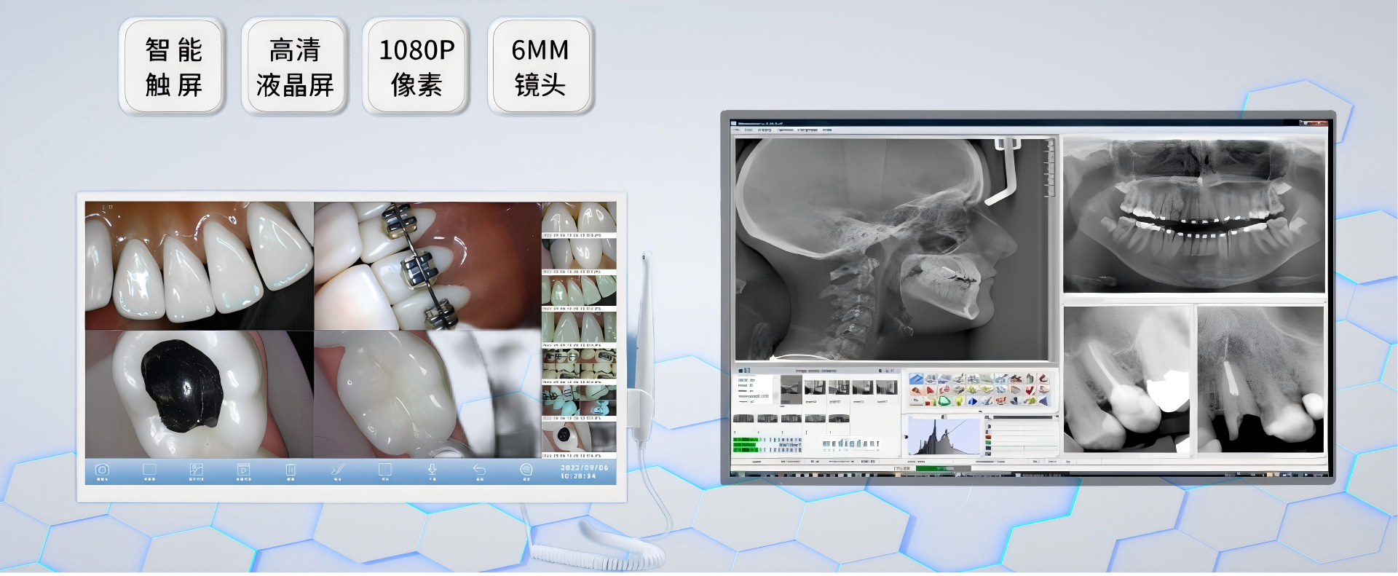1398x576 pixels.
Task: Click the split-screen layout icon
Action: [x=384, y=470]
